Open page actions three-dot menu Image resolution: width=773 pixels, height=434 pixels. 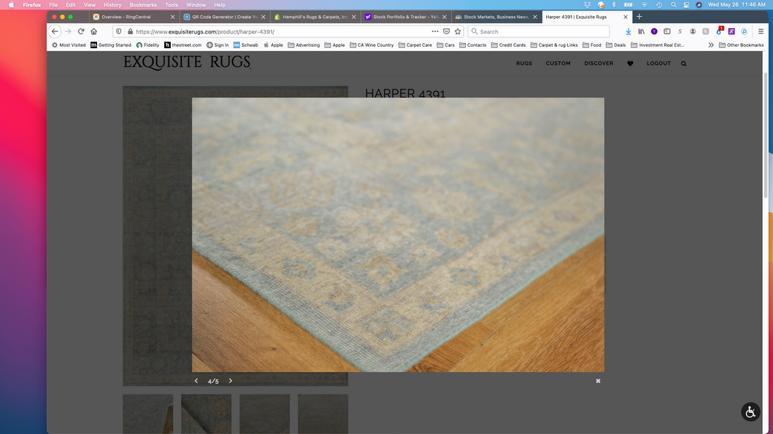(x=435, y=31)
